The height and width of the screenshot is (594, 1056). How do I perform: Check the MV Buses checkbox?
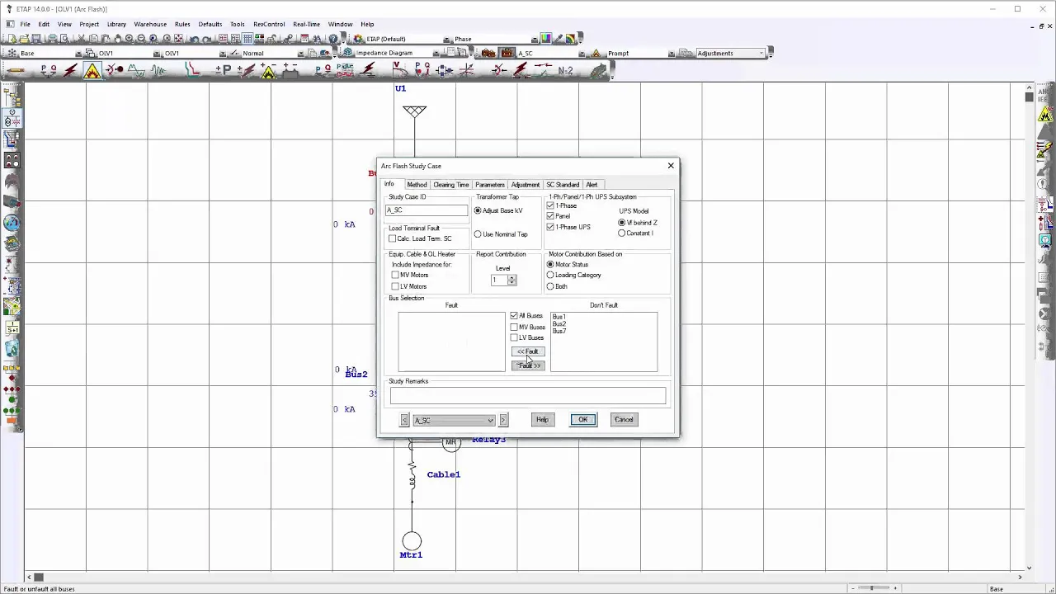pos(514,327)
